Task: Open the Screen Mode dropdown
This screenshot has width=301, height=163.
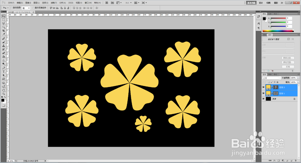Action: point(144,3)
